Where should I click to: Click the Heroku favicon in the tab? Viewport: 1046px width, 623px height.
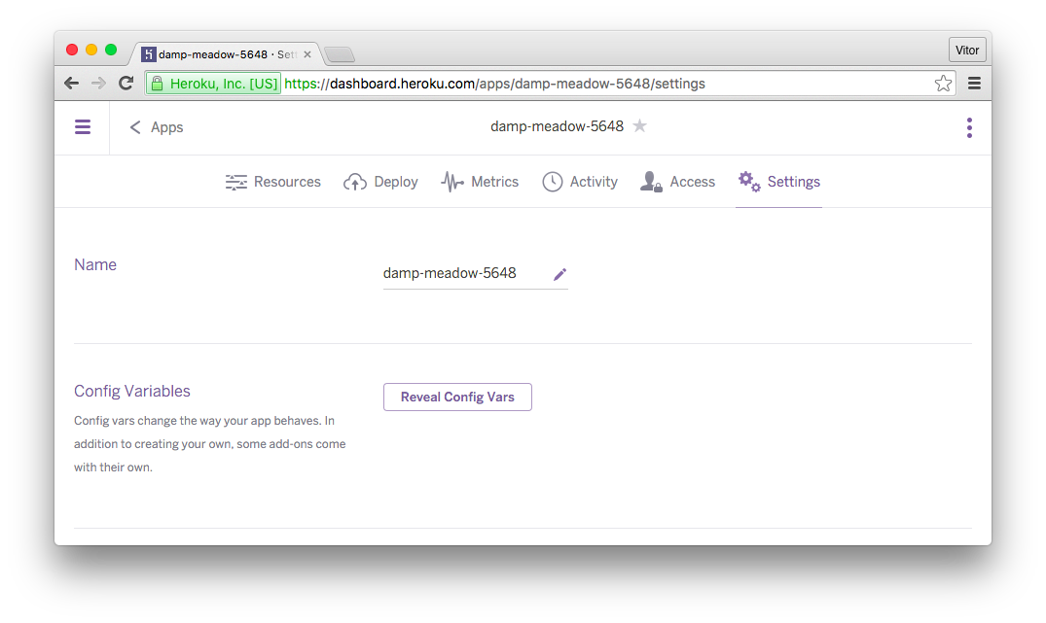click(x=149, y=54)
